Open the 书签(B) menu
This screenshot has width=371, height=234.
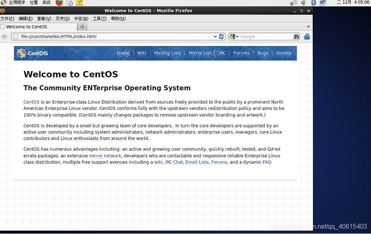81,19
